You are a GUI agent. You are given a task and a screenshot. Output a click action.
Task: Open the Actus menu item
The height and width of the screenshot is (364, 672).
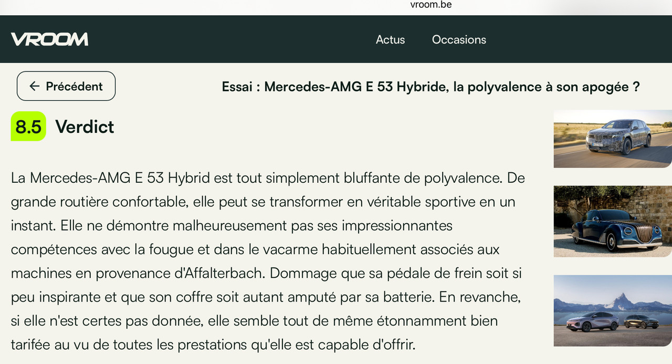[390, 39]
